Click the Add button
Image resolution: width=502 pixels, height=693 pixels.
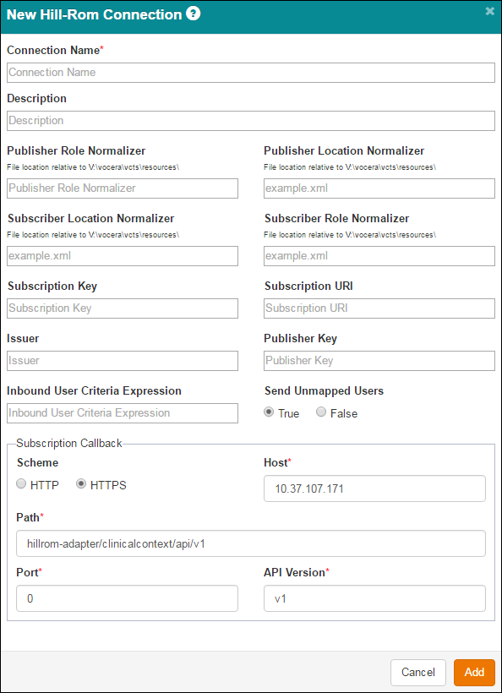click(474, 672)
